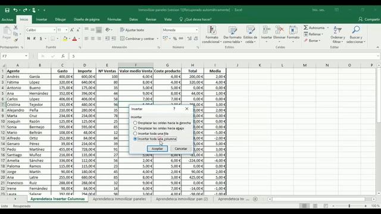Viewport: 381px width, 214px height.
Task: Toggle underline (S) formatting
Action: click(x=41, y=39)
